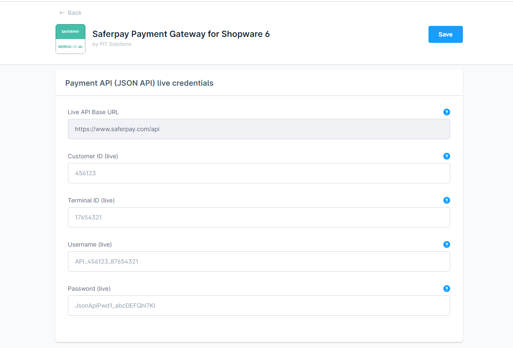513x348 pixels.
Task: Click the "by PIT Solutions" vendor text
Action: tap(112, 44)
